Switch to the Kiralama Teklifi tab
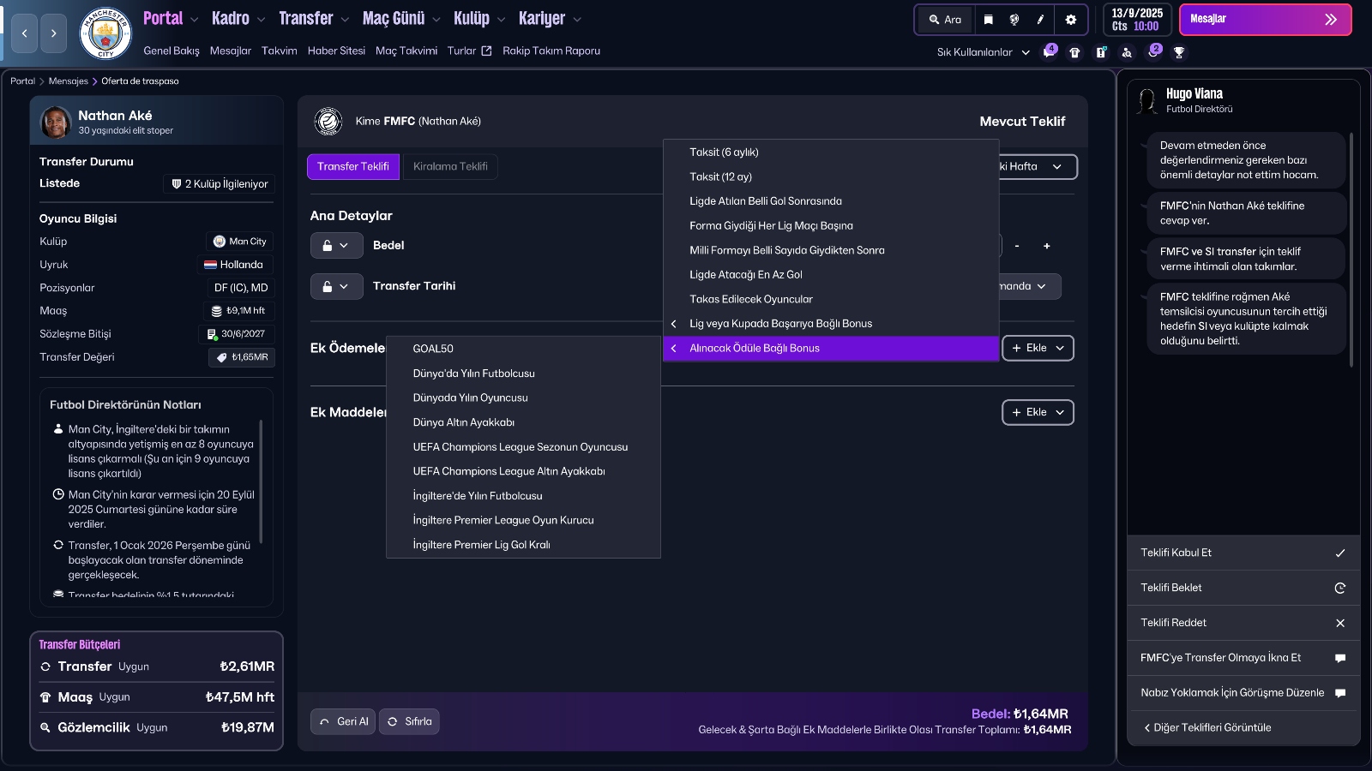Image resolution: width=1372 pixels, height=771 pixels. tap(449, 166)
